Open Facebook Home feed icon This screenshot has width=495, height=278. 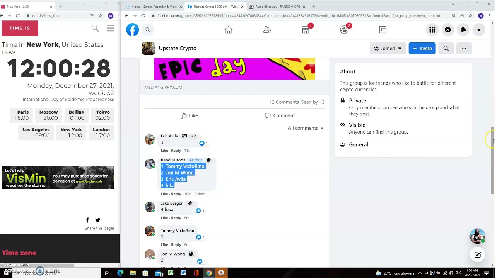tap(229, 30)
